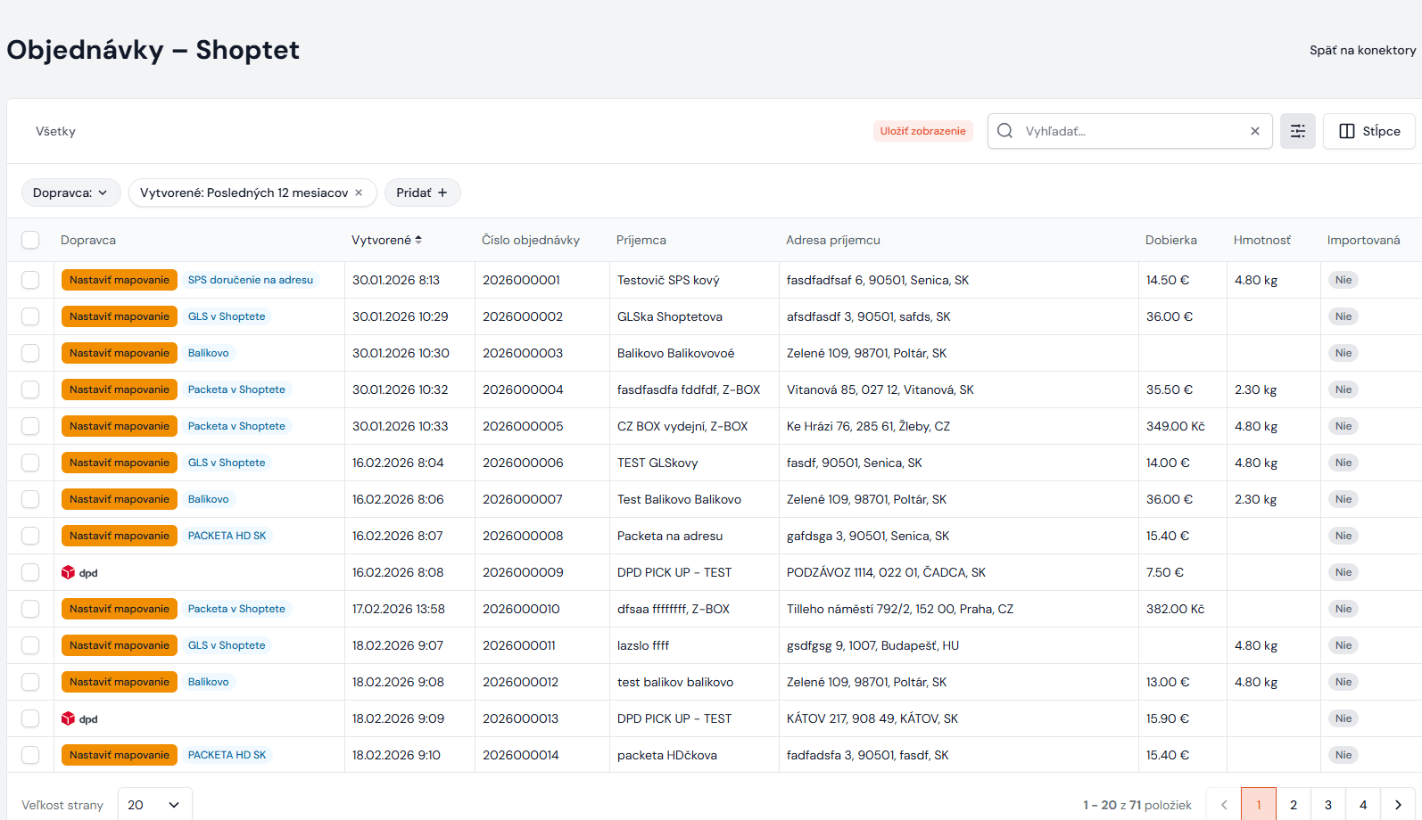Viewport: 1422px width, 820px height.
Task: Click GLS v Shoptete tag for order 2026000011
Action: point(227,645)
